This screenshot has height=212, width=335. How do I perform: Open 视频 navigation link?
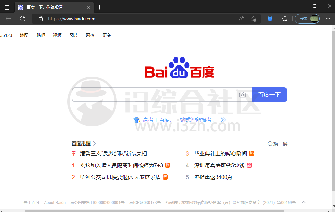(57, 35)
